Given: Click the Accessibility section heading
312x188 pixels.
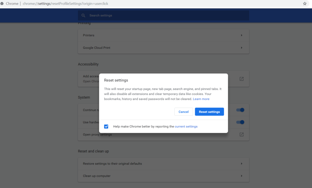Looking at the screenshot, I should [x=88, y=64].
